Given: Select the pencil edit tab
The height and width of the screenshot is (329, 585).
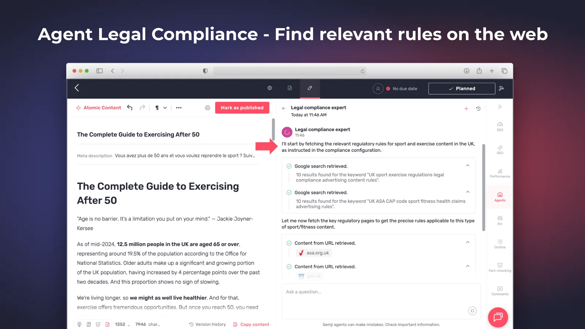Looking at the screenshot, I should (310, 88).
